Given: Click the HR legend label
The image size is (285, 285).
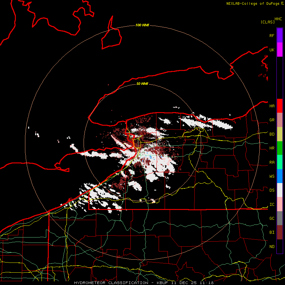Looking at the screenshot, I should click(272, 148).
